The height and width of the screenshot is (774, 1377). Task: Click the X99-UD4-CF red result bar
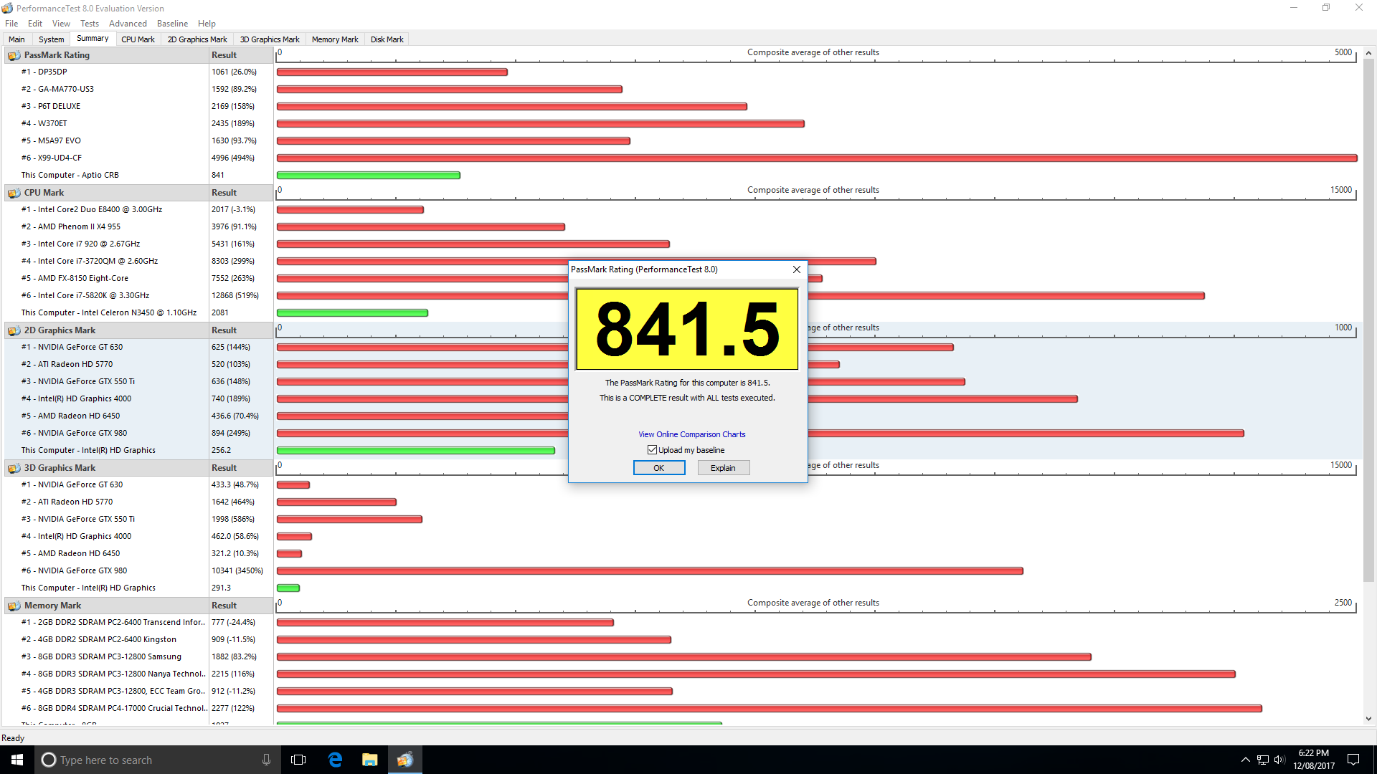(817, 158)
